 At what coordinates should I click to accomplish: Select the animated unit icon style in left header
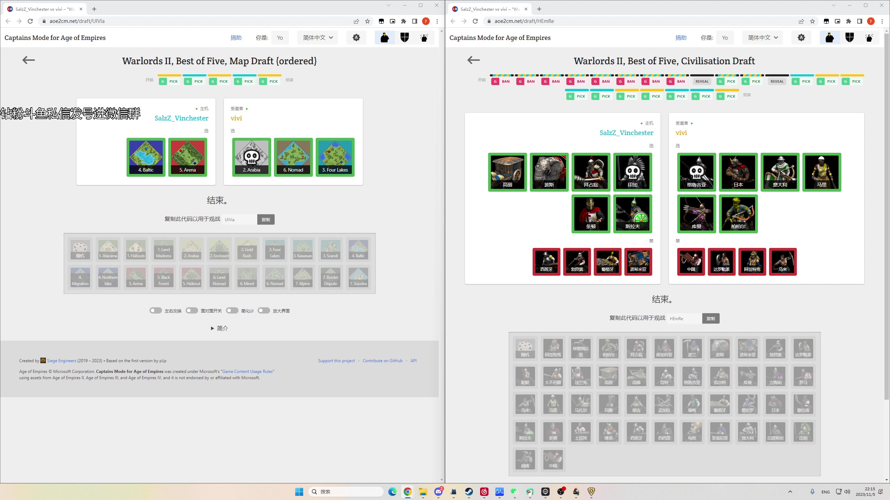point(424,37)
